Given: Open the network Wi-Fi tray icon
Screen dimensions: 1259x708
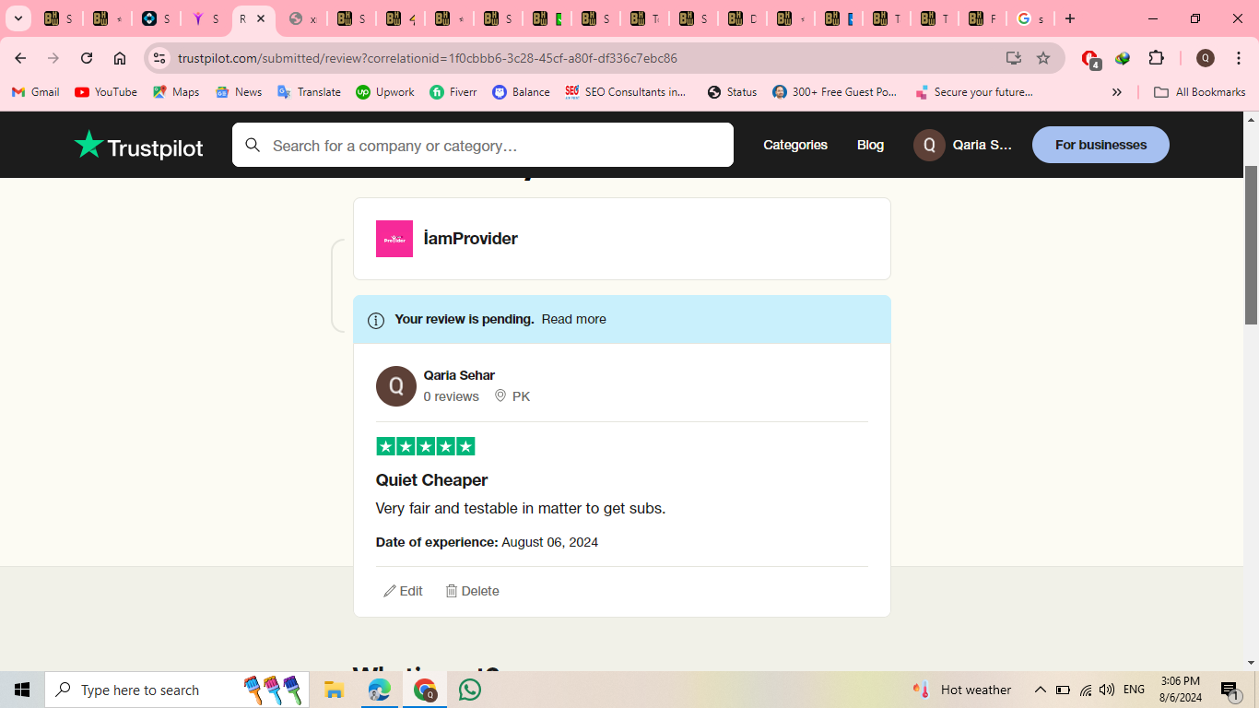Looking at the screenshot, I should pyautogui.click(x=1086, y=690).
